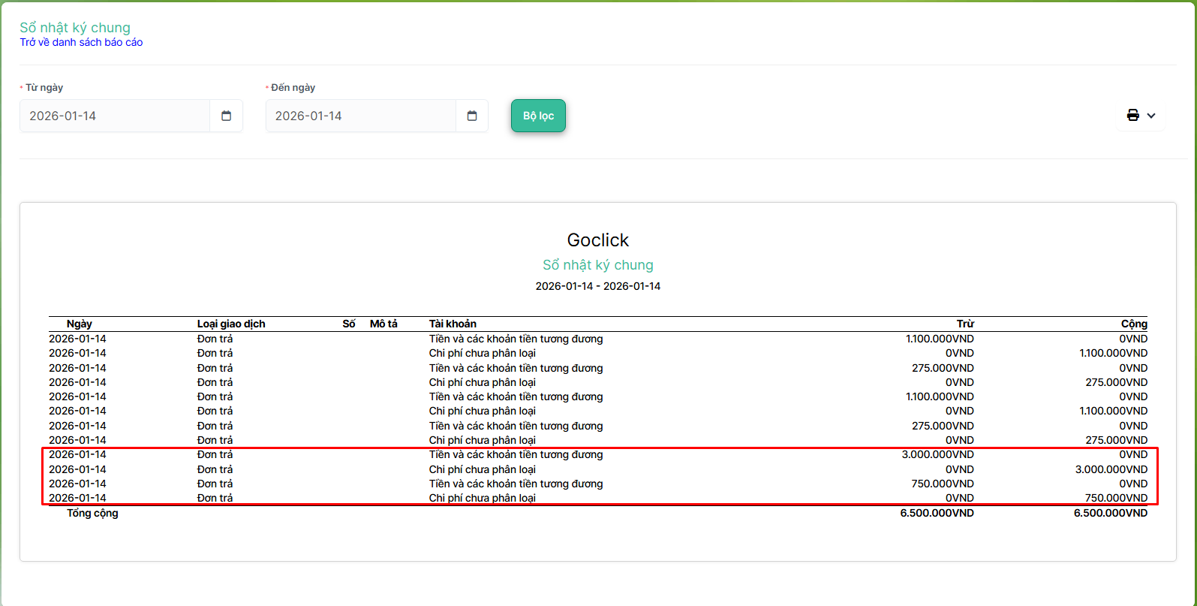This screenshot has width=1197, height=606.
Task: Select the Mô tả column header
Action: pos(383,324)
